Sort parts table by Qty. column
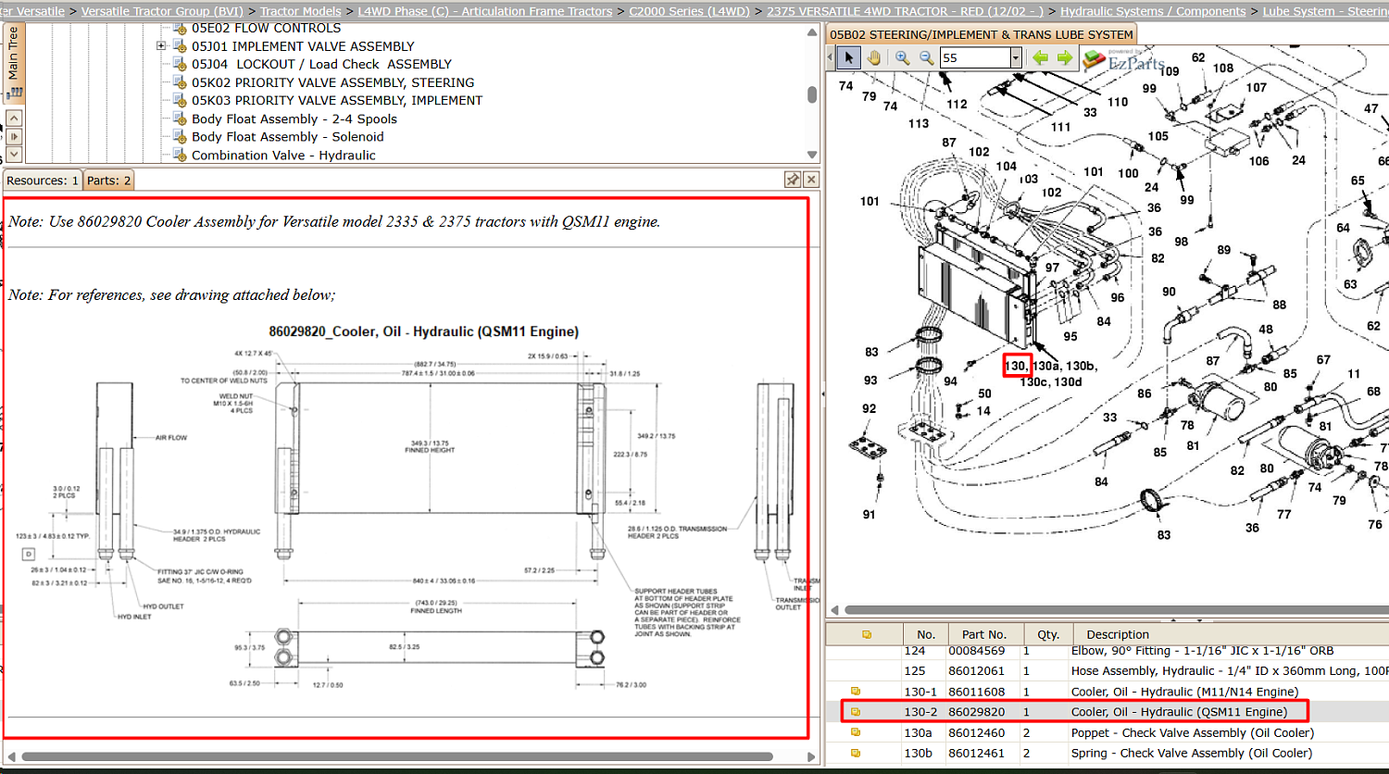Viewport: 1389px width, 774px height. coord(1048,634)
